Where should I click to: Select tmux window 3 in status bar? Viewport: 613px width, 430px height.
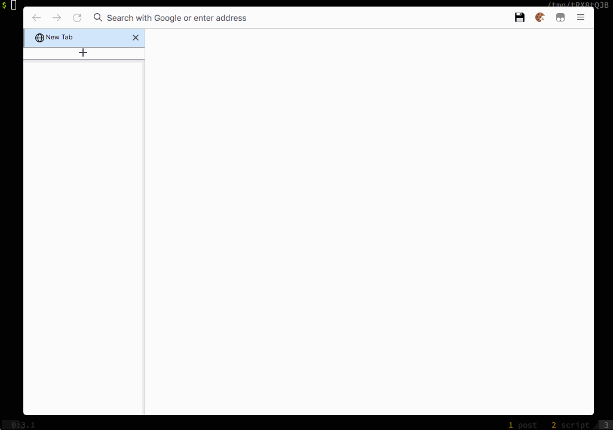606,425
